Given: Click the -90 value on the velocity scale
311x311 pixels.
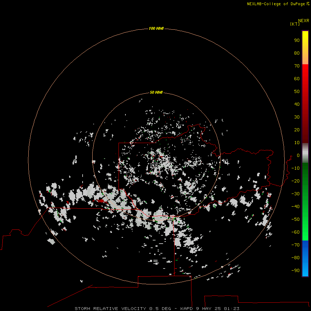Looking at the screenshot, I should point(295,271).
